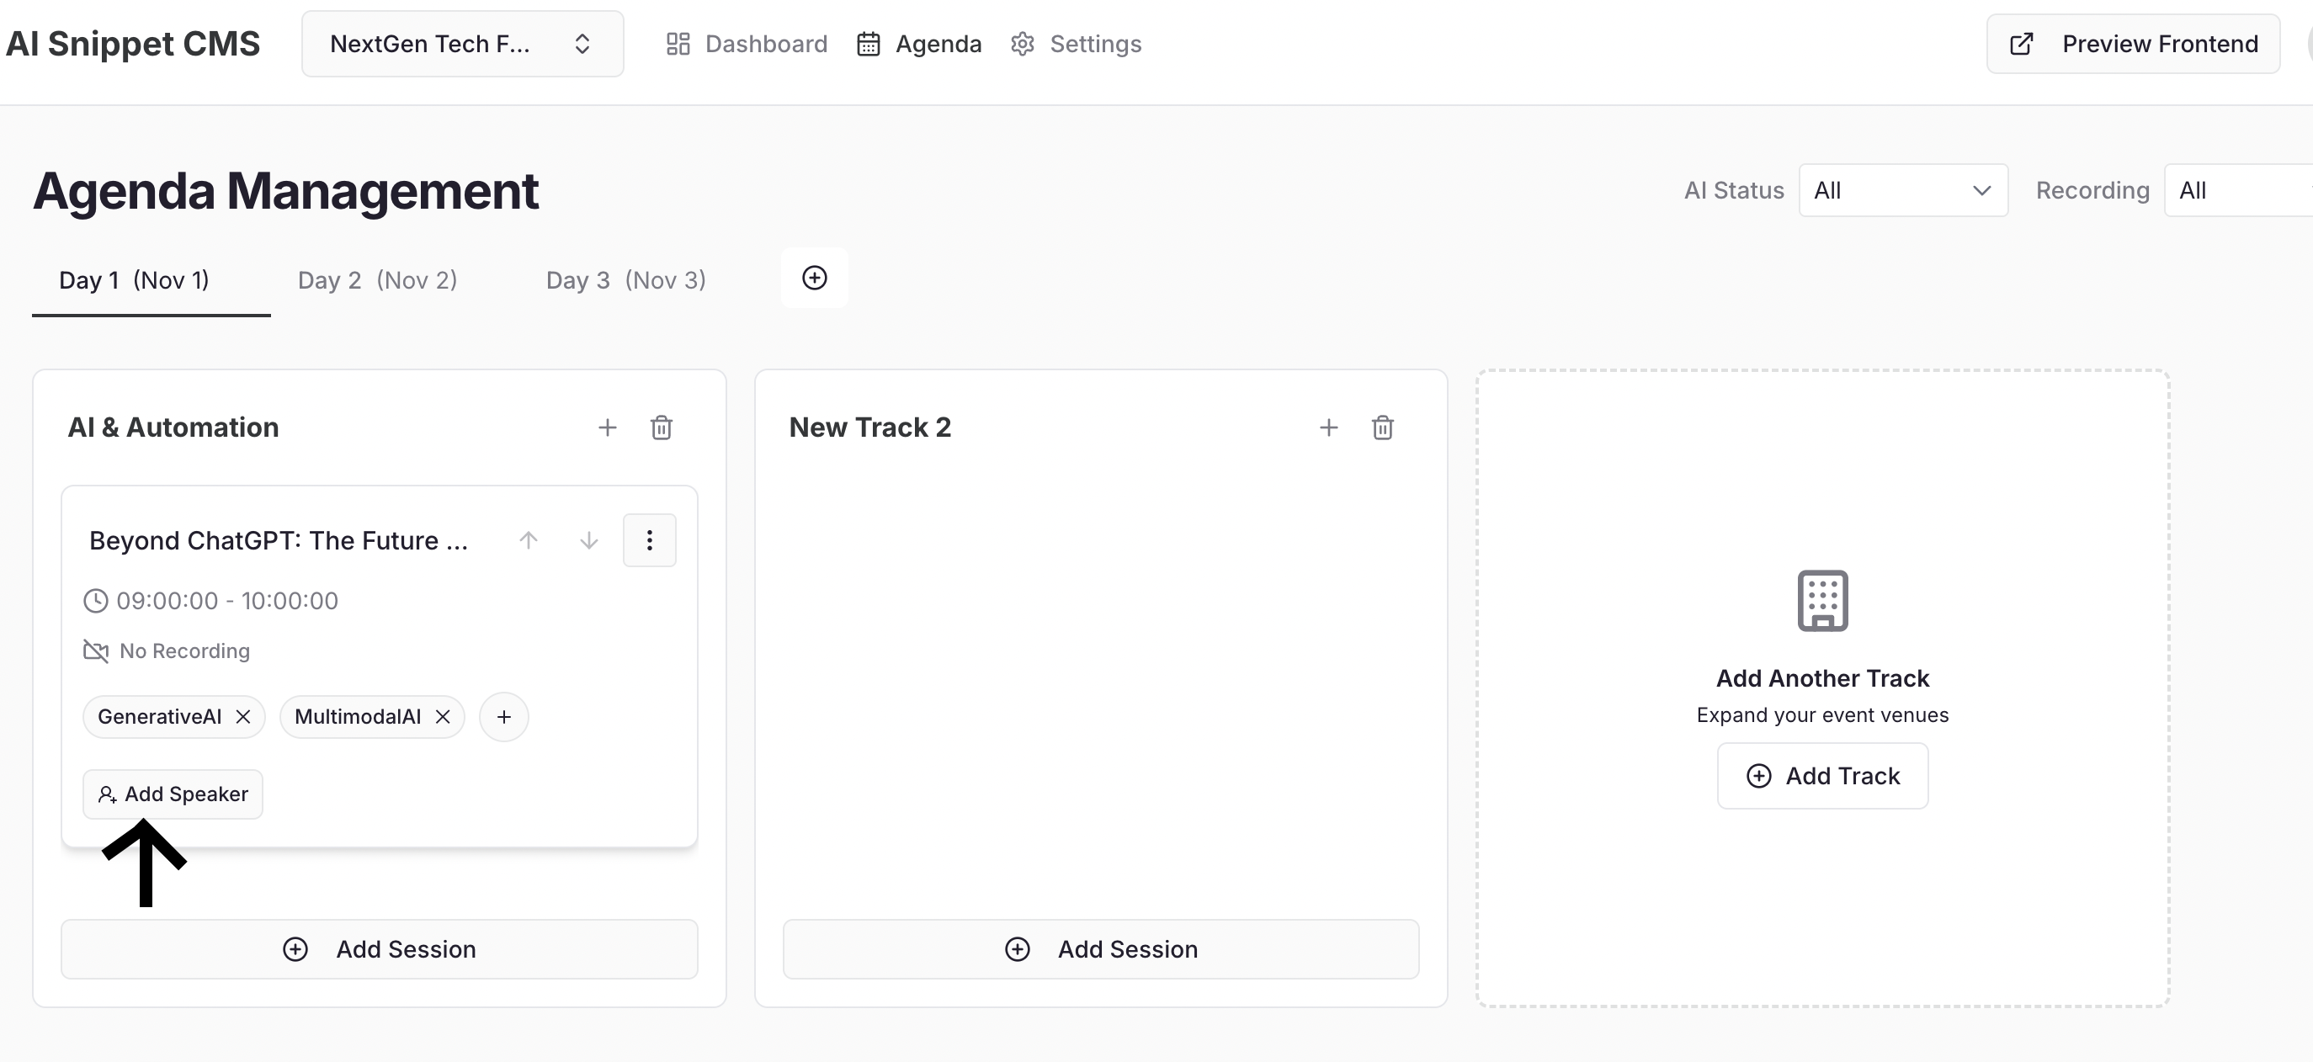Viewport: 2313px width, 1062px height.
Task: Switch to the Day 2 (Nov 2) tab
Action: 377,280
